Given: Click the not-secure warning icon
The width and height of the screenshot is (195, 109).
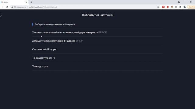Looking at the screenshot, I should (x=12, y=7).
